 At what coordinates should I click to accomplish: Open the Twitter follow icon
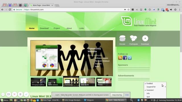click(x=130, y=58)
